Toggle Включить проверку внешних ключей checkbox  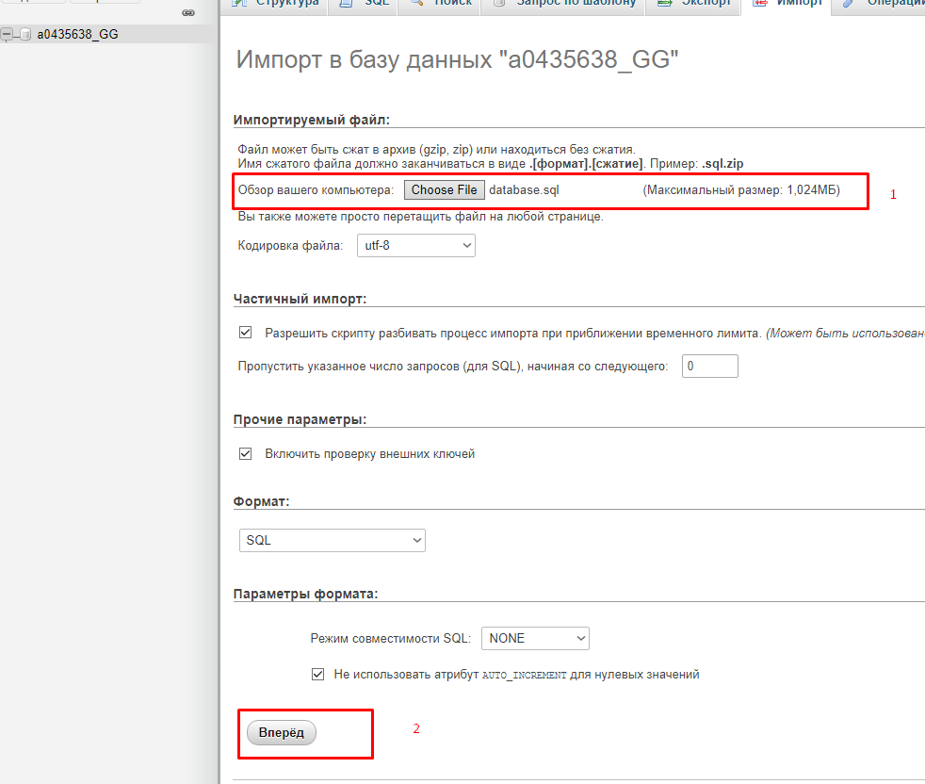tap(246, 453)
